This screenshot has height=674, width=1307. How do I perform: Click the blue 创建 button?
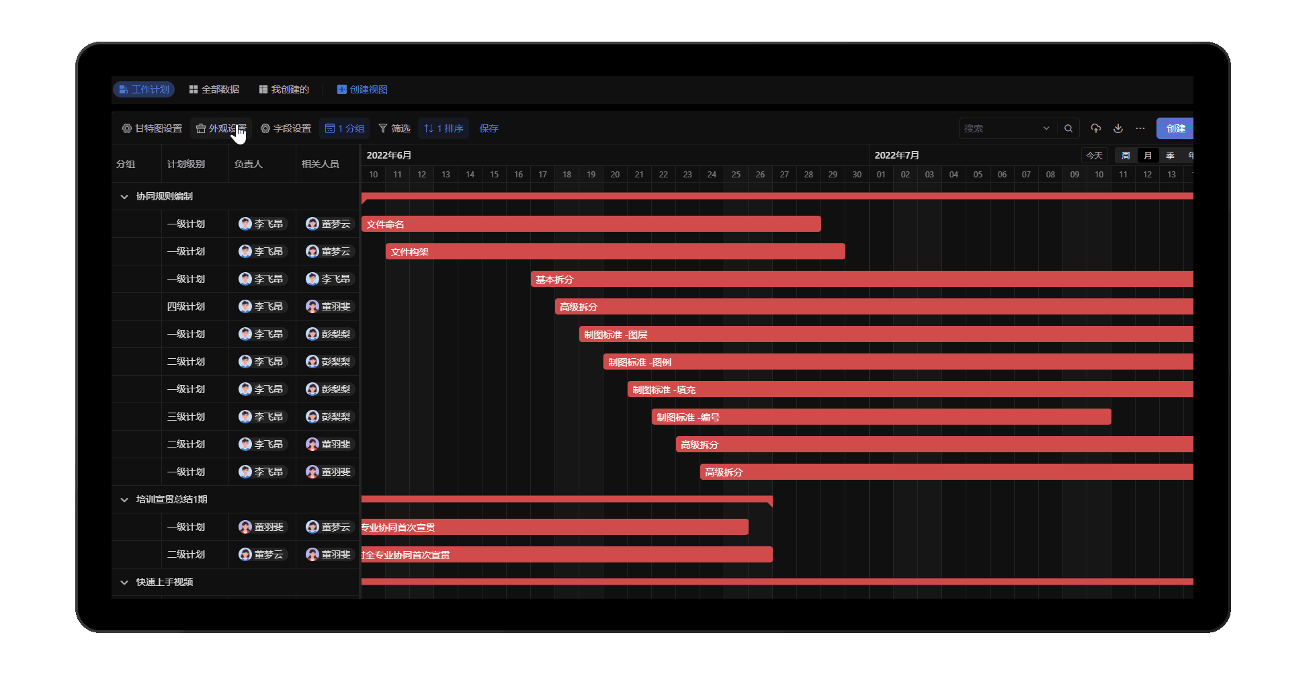click(x=1175, y=128)
